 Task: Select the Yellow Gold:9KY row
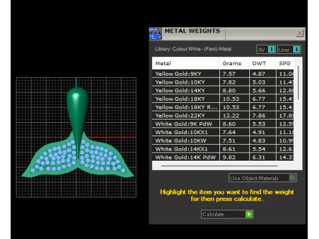coord(223,74)
